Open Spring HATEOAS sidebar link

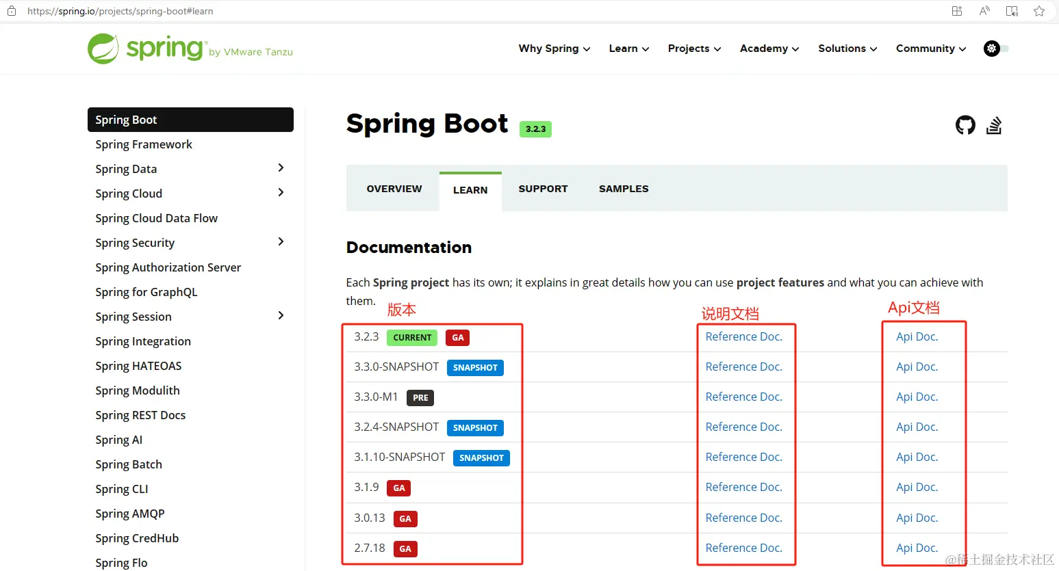138,366
